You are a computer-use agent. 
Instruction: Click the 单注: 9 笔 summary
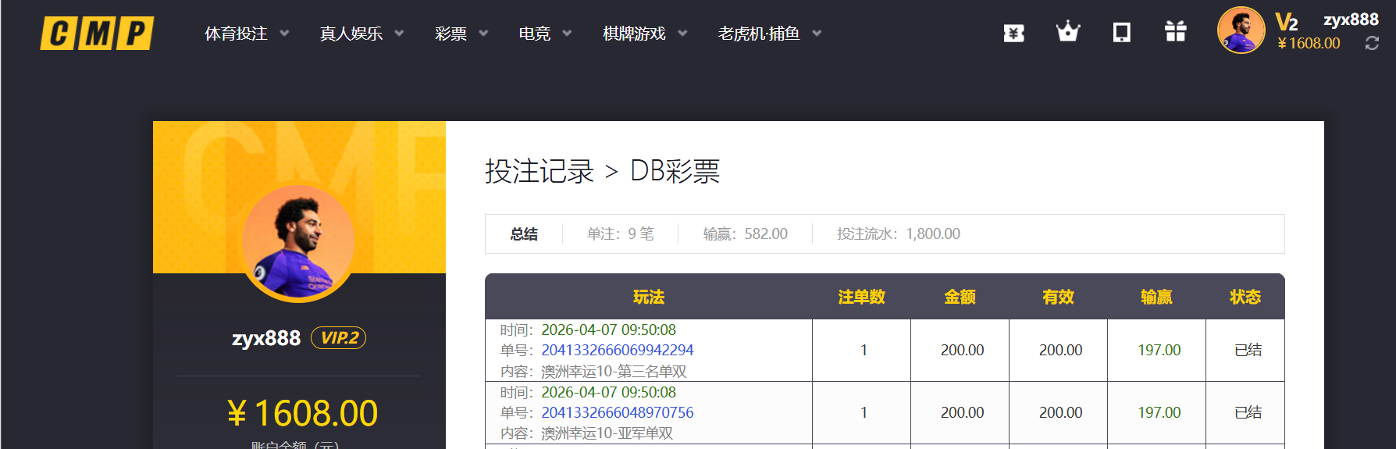pyautogui.click(x=621, y=233)
